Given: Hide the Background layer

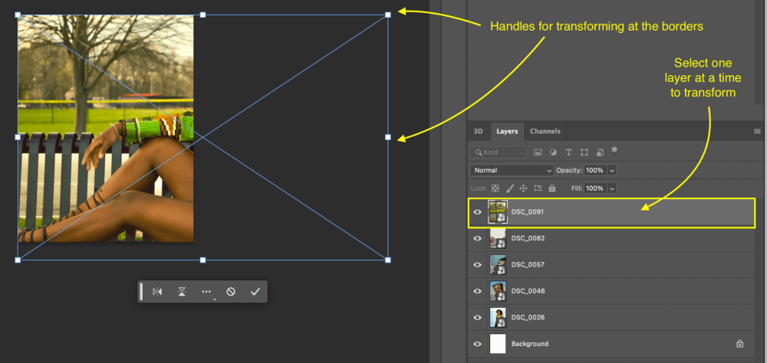Looking at the screenshot, I should tap(478, 344).
